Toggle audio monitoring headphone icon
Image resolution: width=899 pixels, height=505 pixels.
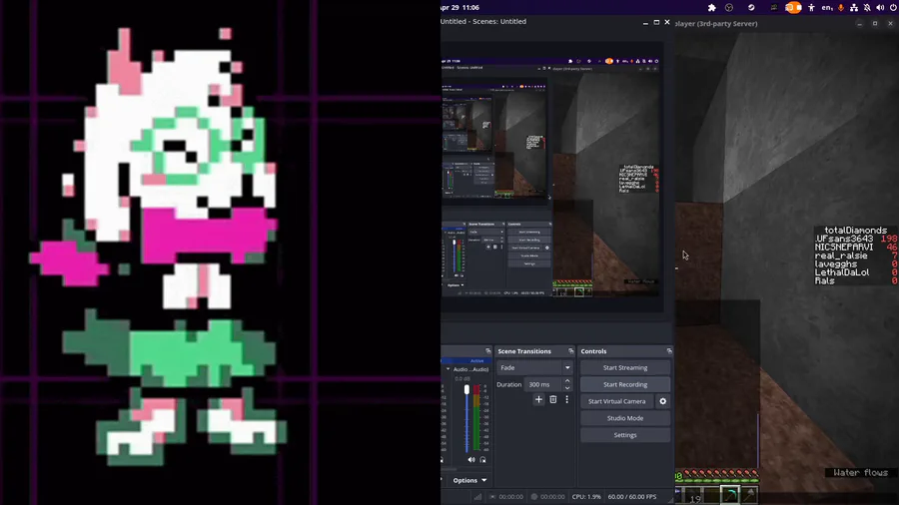click(482, 459)
